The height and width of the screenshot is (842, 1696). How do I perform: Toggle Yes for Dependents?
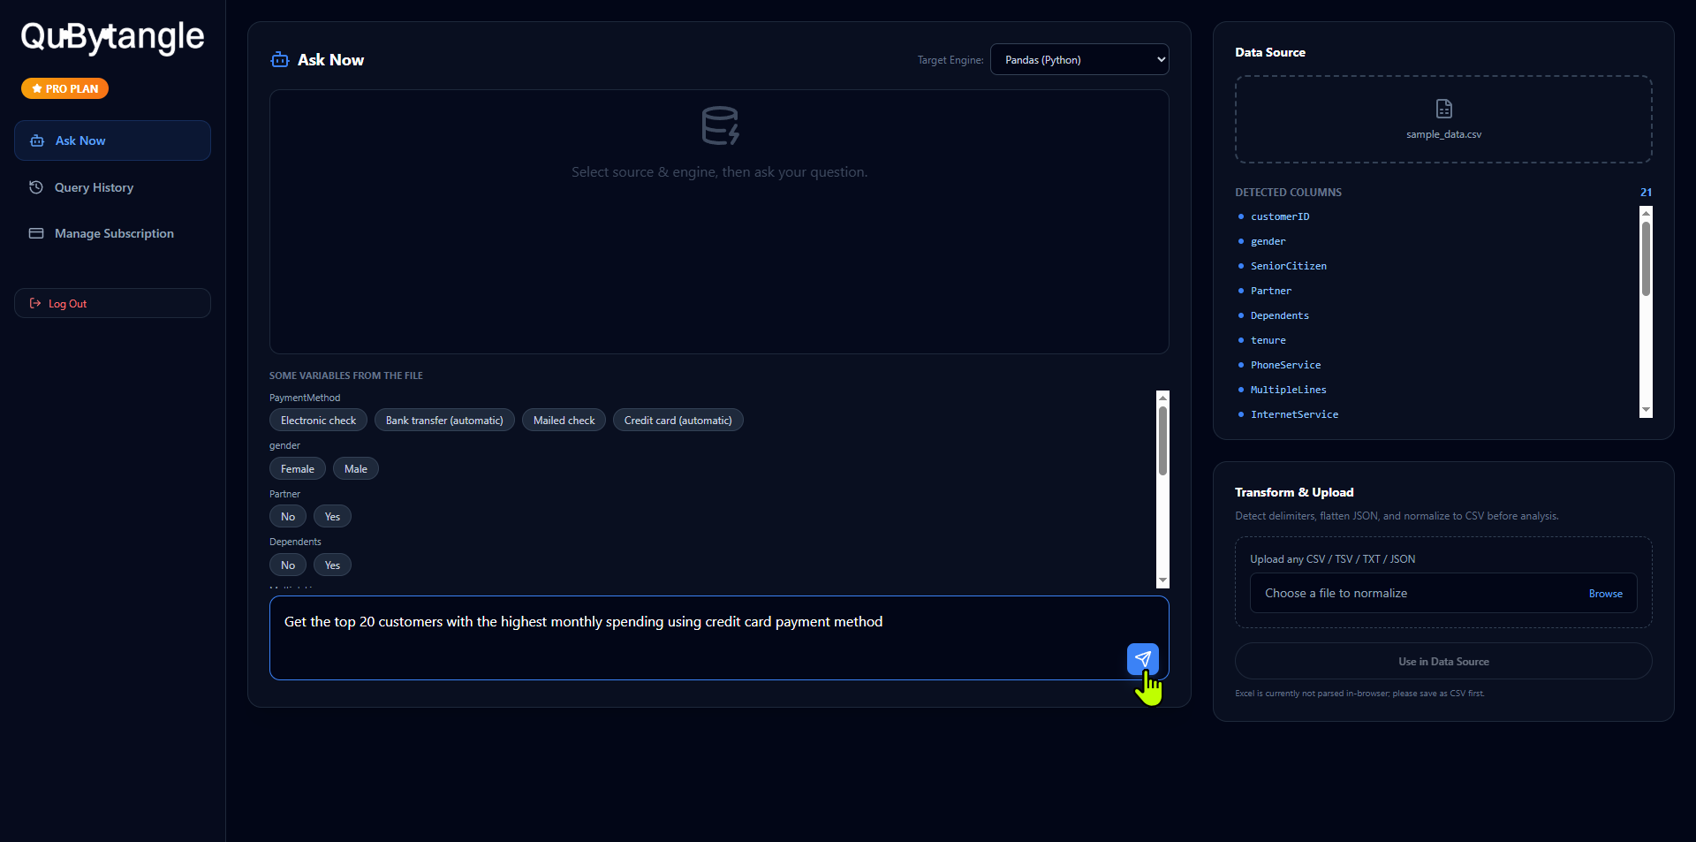coord(331,564)
